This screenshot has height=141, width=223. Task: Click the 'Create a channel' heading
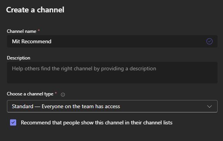click(35, 10)
